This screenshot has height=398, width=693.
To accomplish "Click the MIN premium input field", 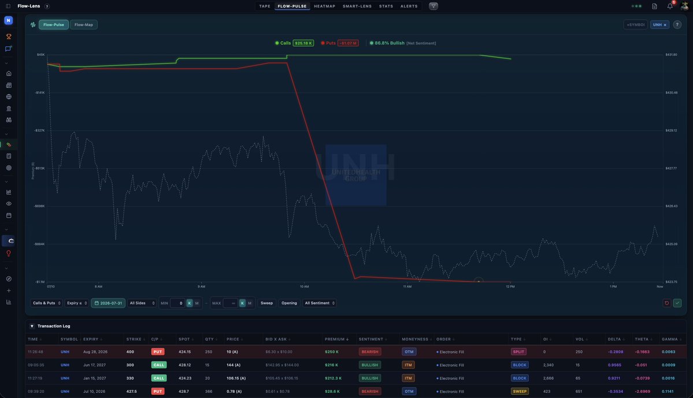I will pos(177,303).
